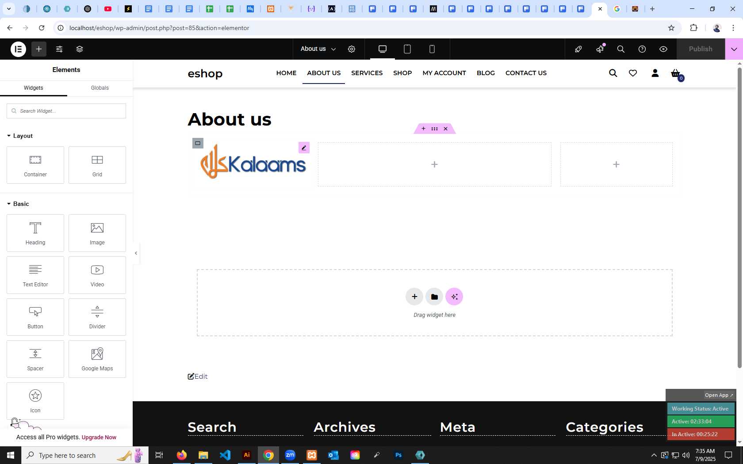Image resolution: width=743 pixels, height=464 pixels.
Task: Add new section plus button
Action: coord(414,297)
